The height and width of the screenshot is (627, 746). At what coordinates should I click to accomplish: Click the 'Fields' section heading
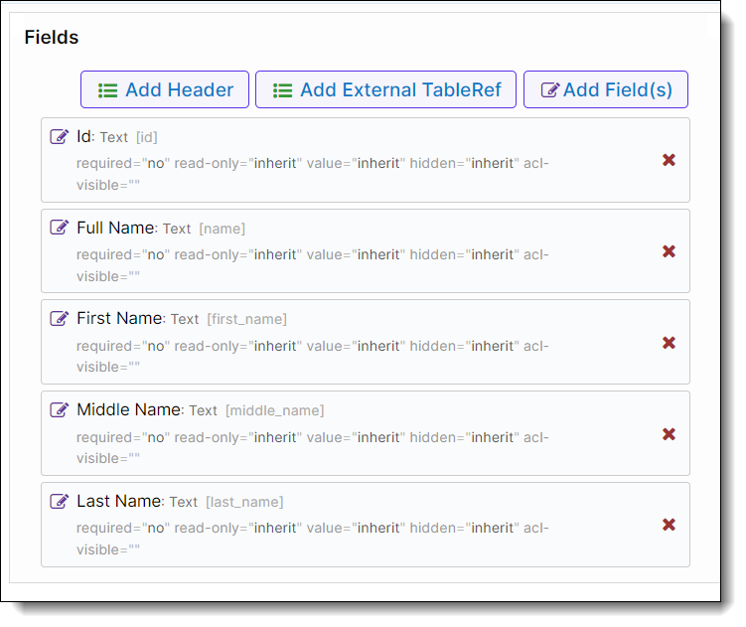[x=52, y=37]
